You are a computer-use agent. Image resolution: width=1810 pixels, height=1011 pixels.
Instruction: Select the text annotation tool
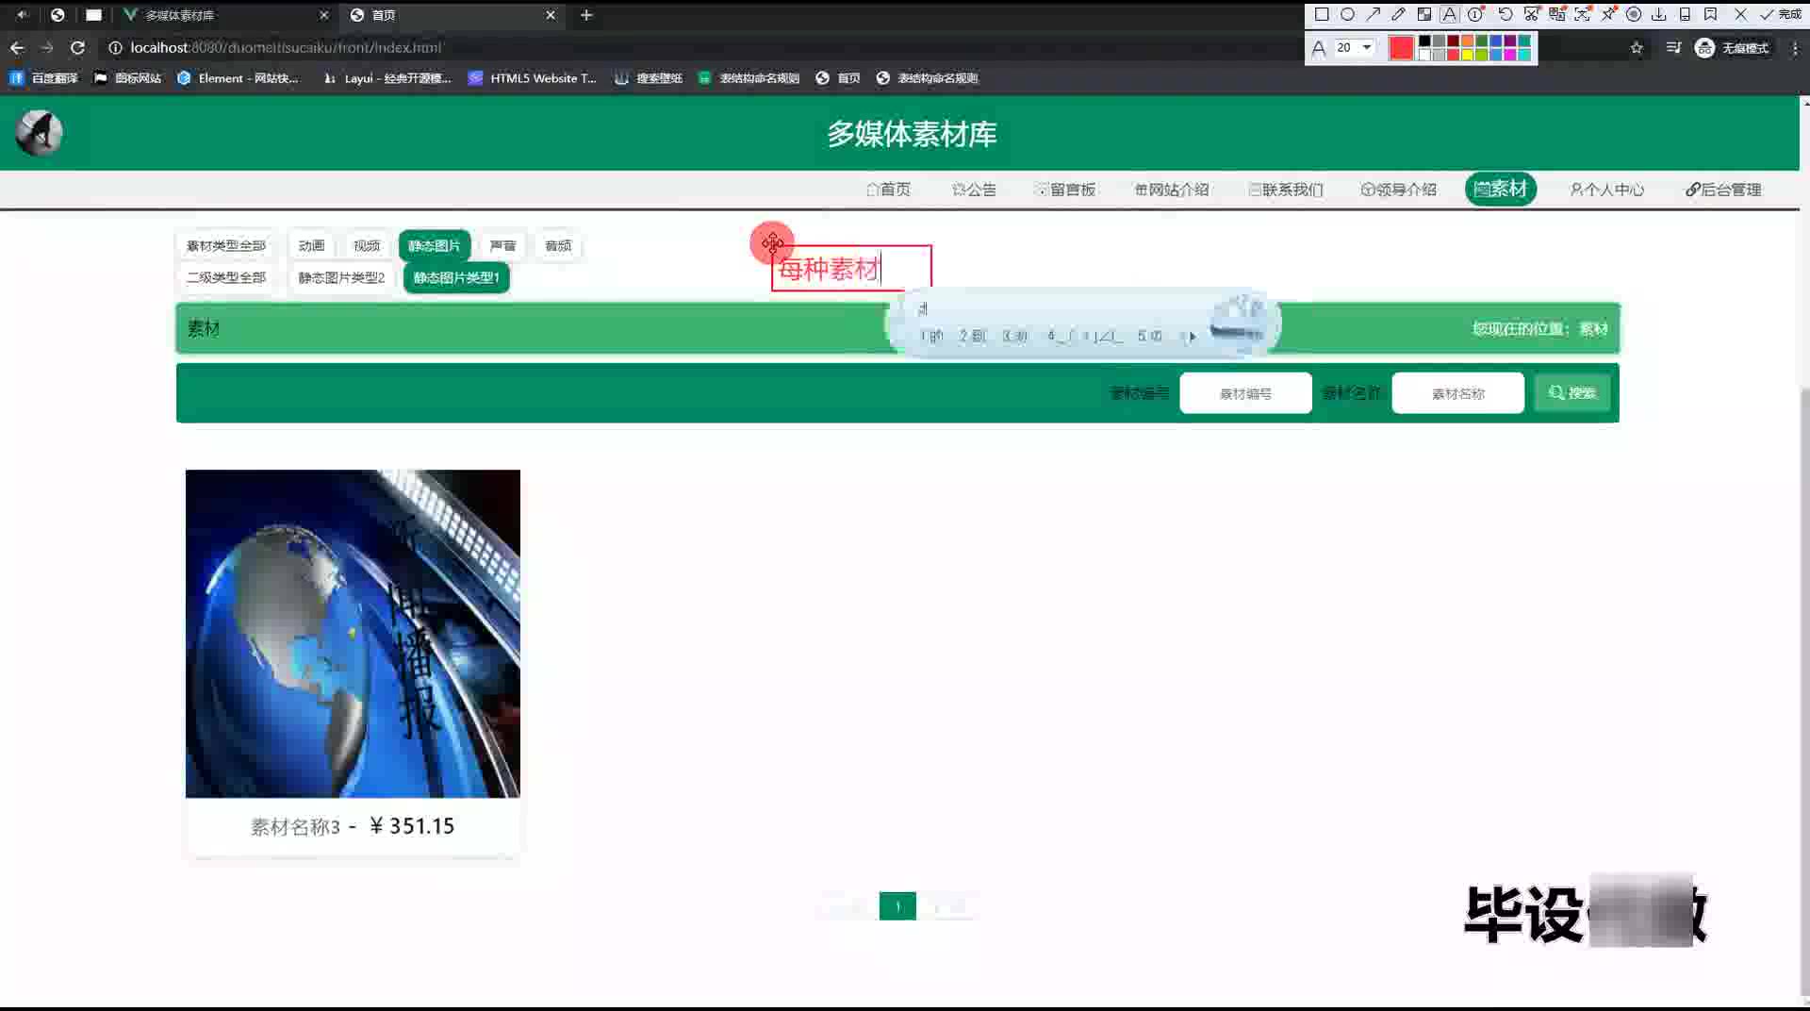pos(1449,14)
